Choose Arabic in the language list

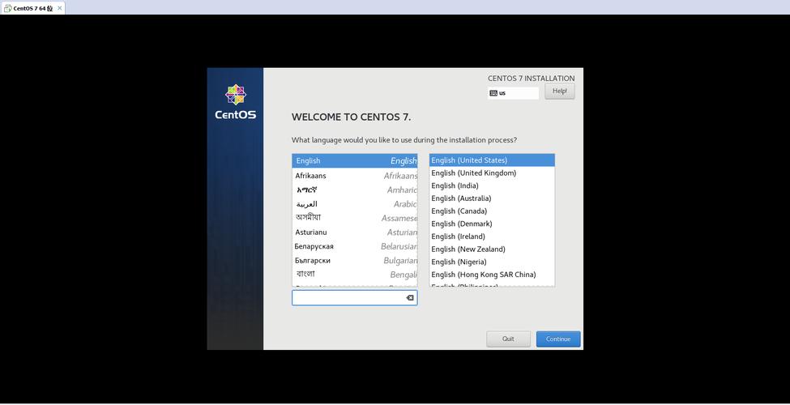pos(355,204)
